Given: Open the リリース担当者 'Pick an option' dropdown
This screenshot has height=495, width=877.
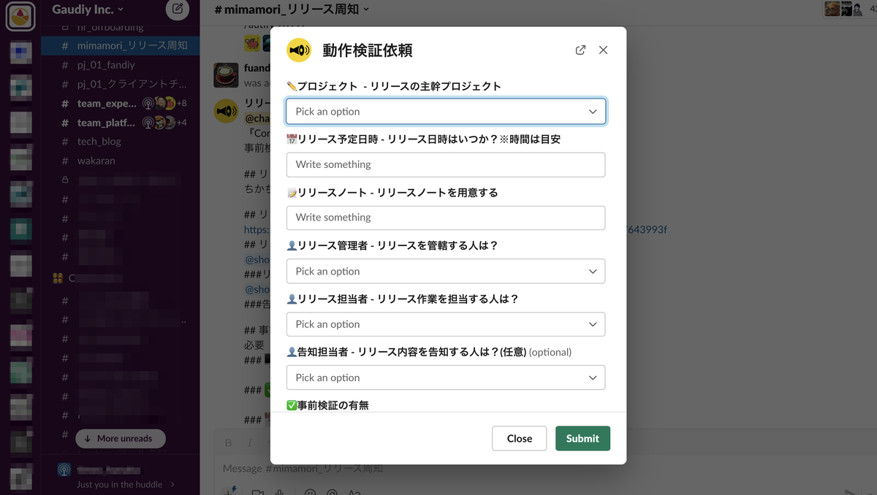Looking at the screenshot, I should coord(446,324).
